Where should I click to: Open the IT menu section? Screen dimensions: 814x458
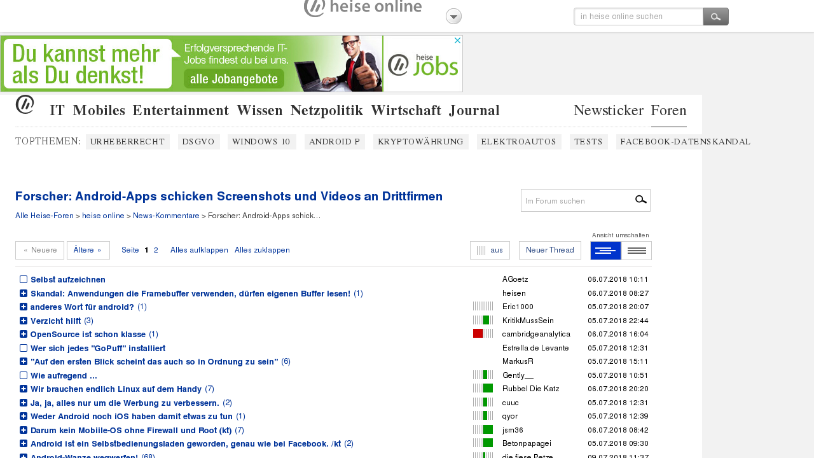pyautogui.click(x=57, y=111)
